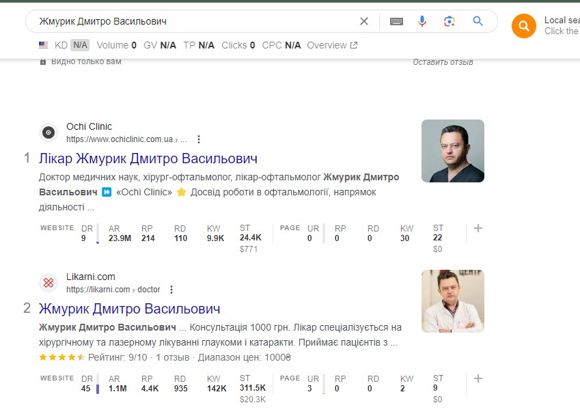The height and width of the screenshot is (418, 580).
Task: Open the Ahrefs Overview link
Action: click(332, 45)
